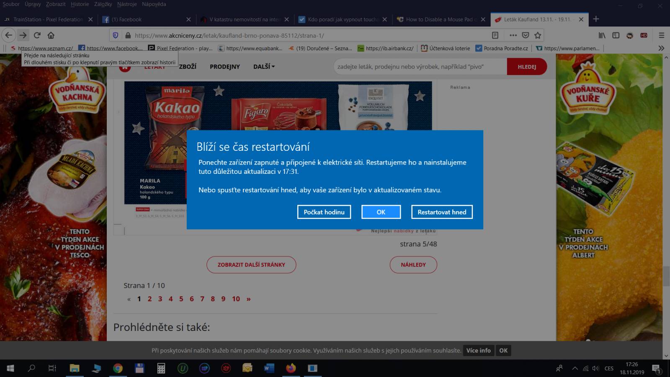The width and height of the screenshot is (670, 377).
Task: Open page actions three-dots menu
Action: point(513,35)
